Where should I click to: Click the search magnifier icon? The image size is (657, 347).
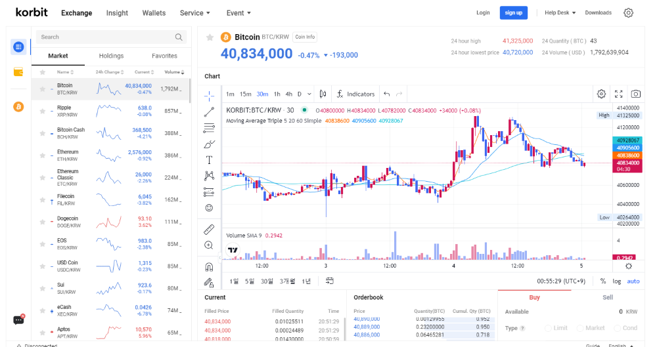(x=179, y=37)
